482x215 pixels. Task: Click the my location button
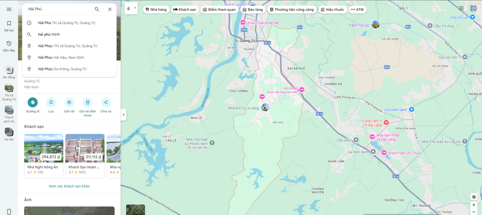click(474, 197)
